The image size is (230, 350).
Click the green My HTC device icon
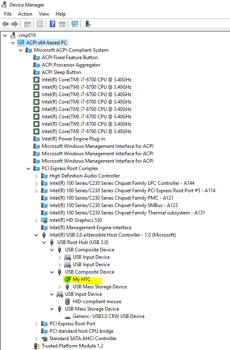point(68,279)
